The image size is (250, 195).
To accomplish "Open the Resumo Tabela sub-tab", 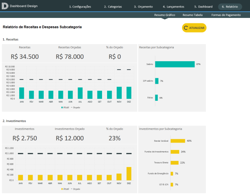I will tap(192, 15).
